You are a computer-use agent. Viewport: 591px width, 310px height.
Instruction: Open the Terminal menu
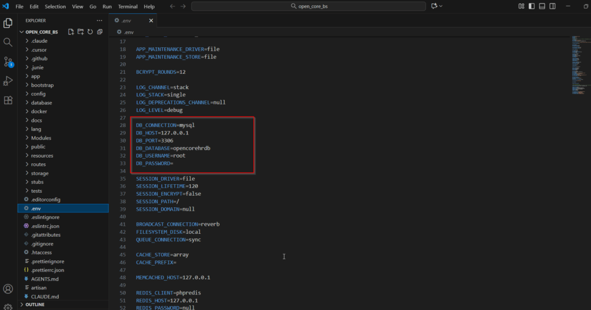[128, 6]
